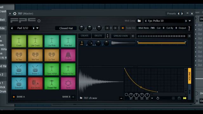This screenshot has height=114, width=203.
Task: Toggle the switch right of velocity strip
Action: [x=189, y=36]
